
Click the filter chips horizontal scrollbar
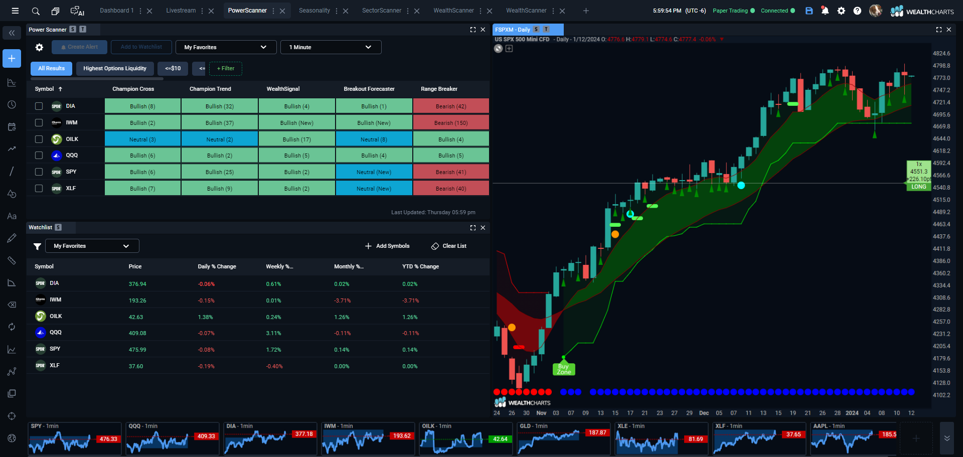[97, 79]
